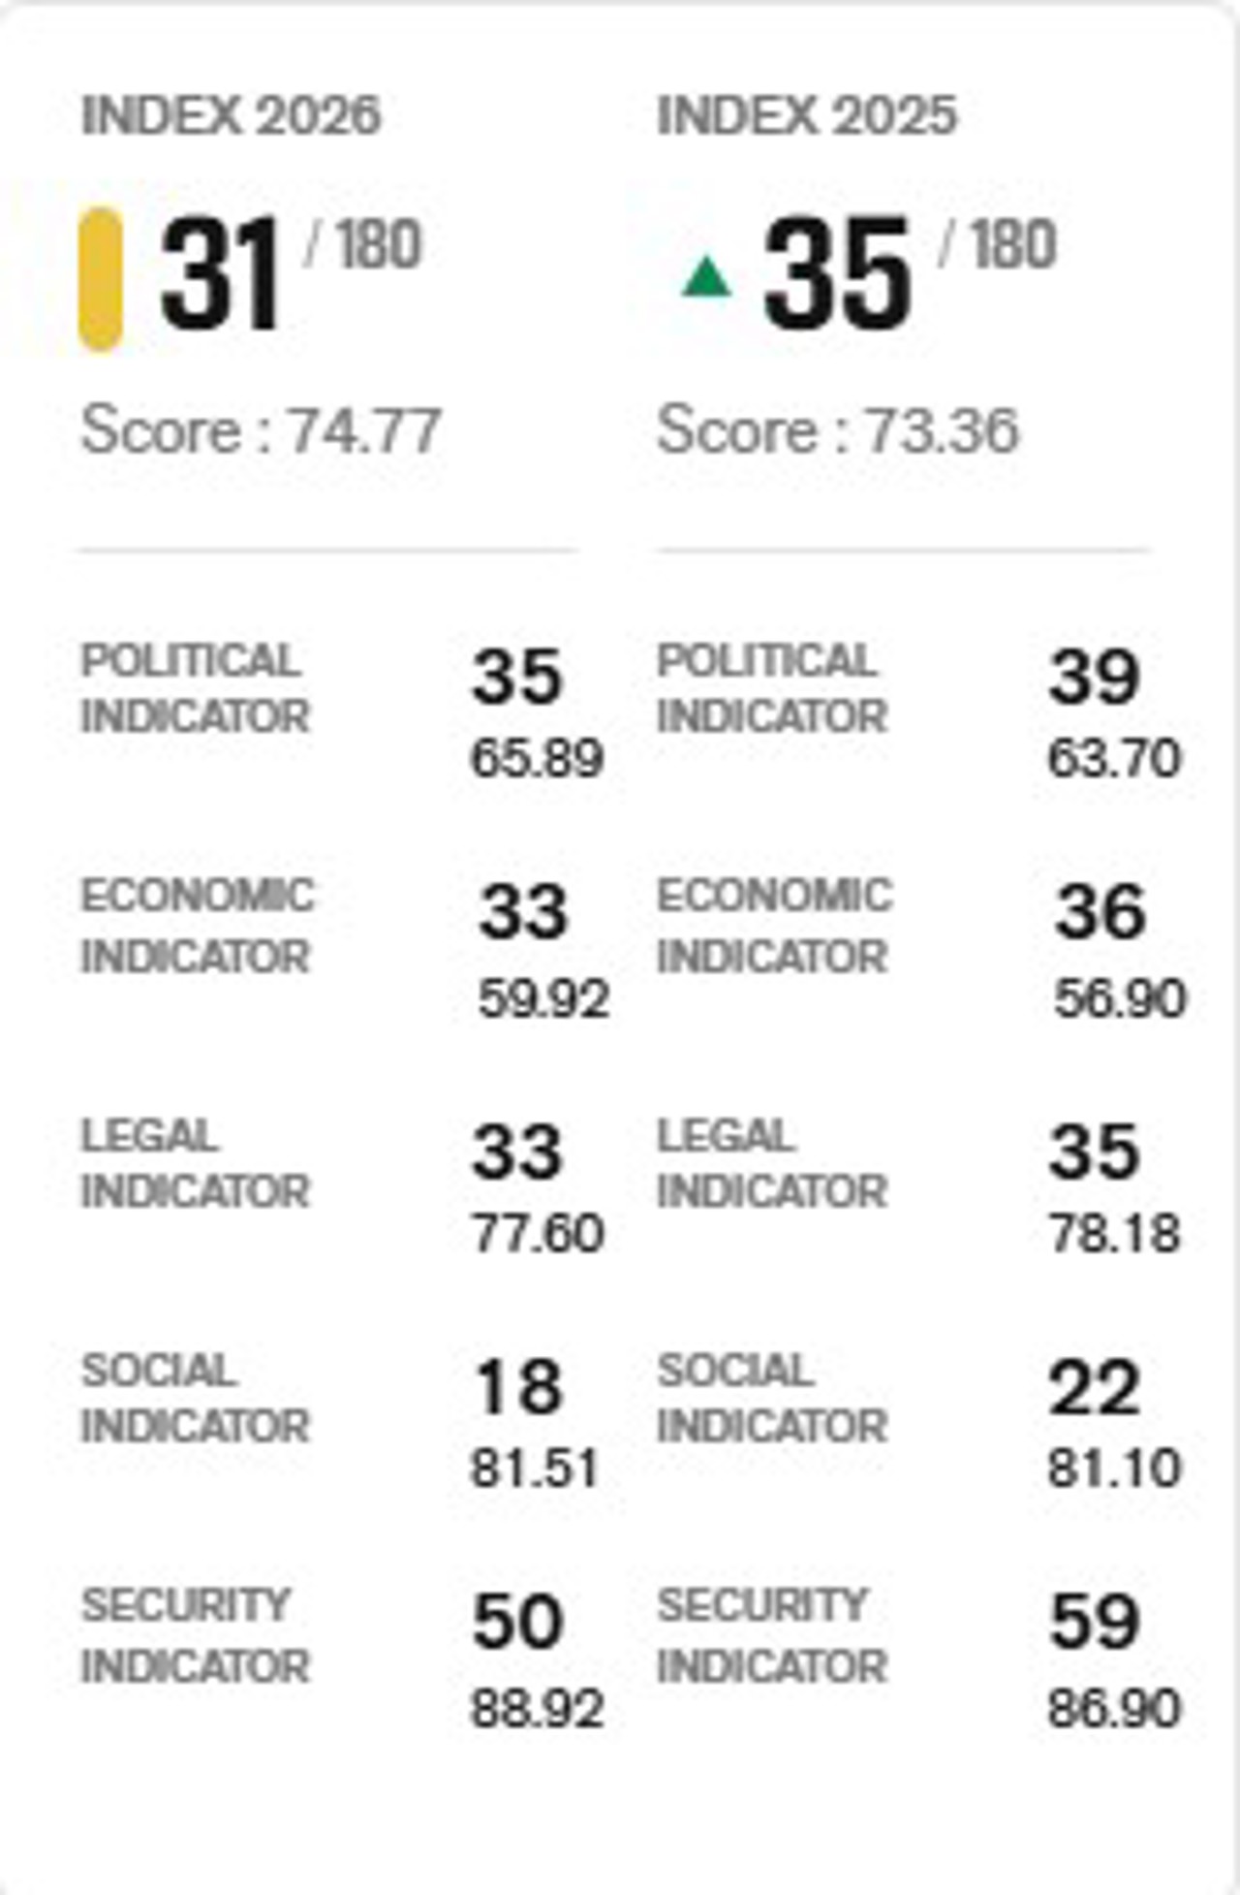This screenshot has width=1240, height=1895.
Task: Click the 2026 Legal Indicator label
Action: pyautogui.click(x=195, y=1163)
